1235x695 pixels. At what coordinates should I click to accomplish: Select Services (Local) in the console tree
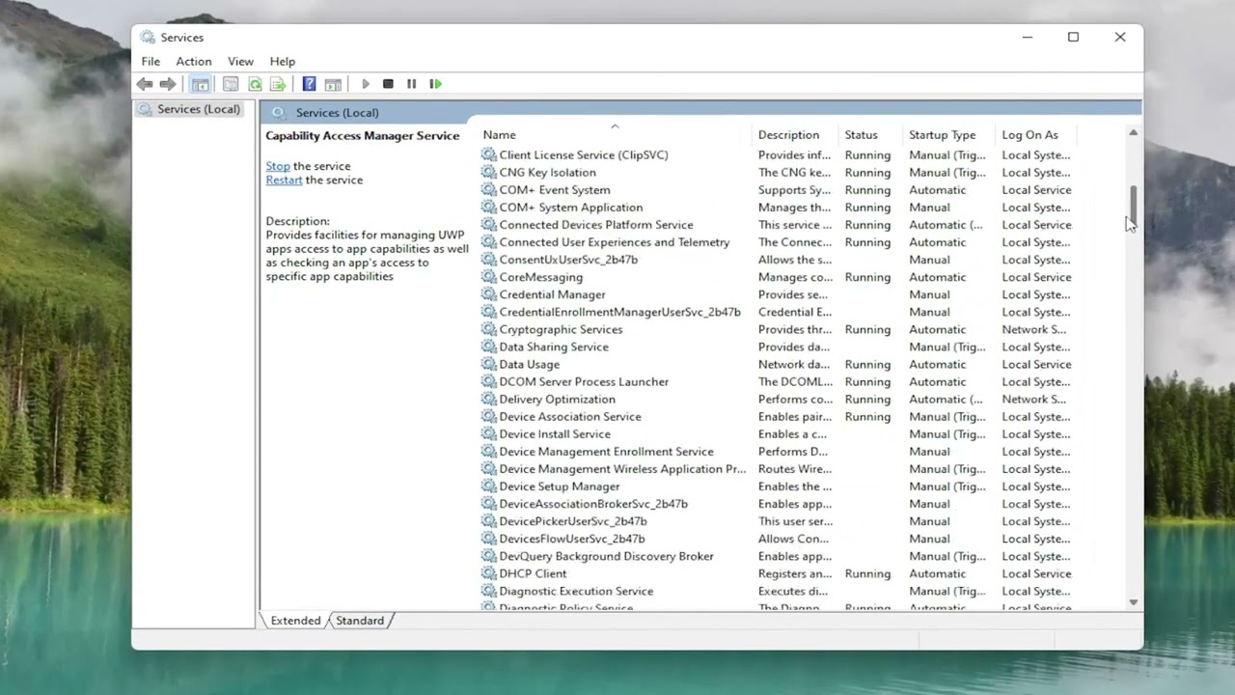[x=189, y=109]
